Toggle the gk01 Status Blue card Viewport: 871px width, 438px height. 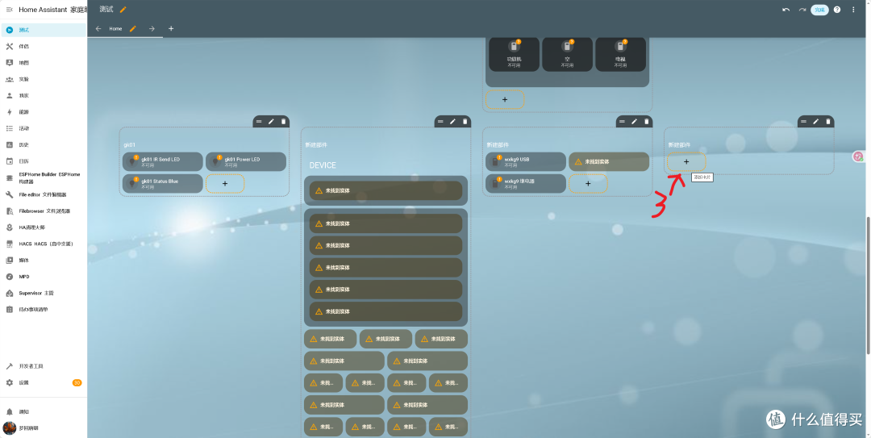(x=163, y=183)
